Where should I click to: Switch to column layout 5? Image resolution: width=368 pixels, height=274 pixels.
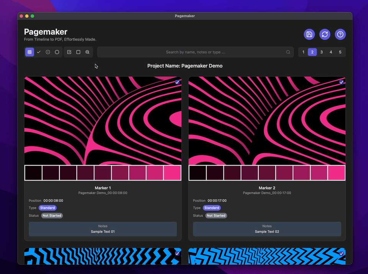coord(340,52)
